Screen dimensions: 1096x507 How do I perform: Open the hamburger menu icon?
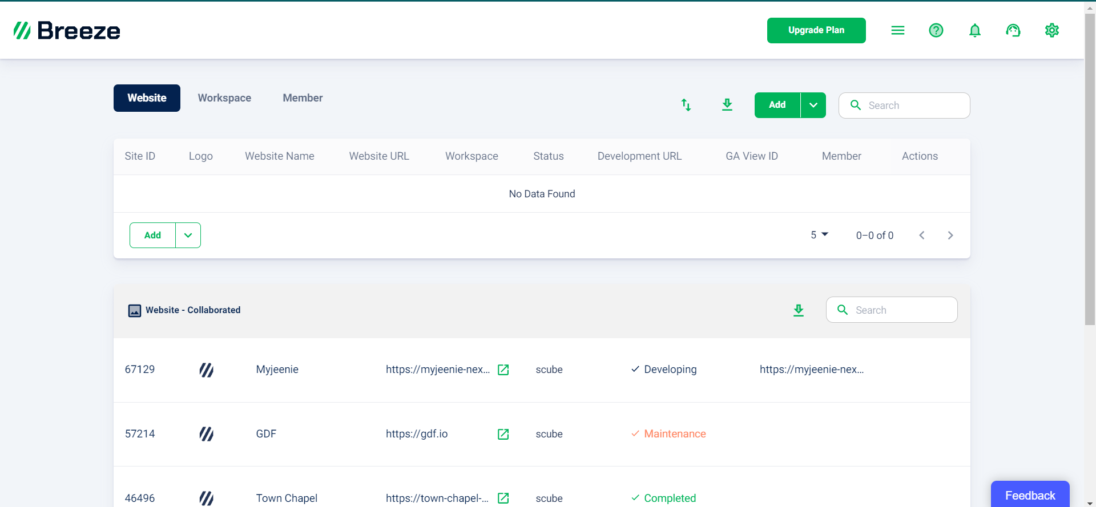[x=898, y=30]
